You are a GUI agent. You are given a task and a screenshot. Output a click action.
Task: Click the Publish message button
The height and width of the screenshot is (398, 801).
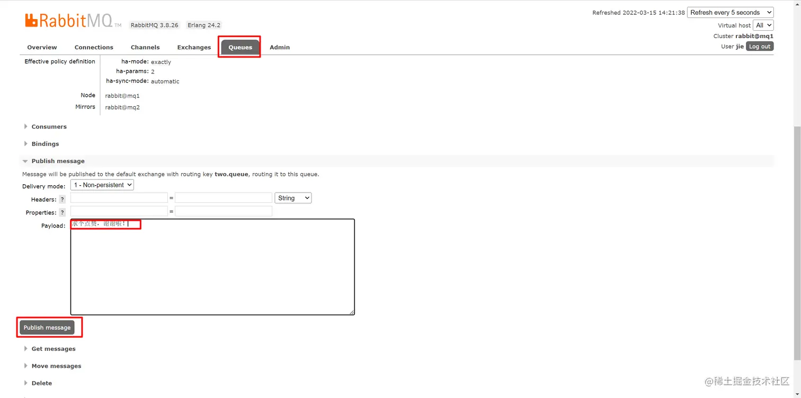coord(47,328)
